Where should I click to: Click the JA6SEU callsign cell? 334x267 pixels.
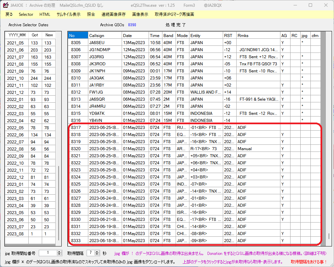tap(105, 42)
